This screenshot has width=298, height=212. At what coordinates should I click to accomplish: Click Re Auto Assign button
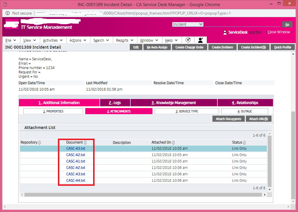tap(157, 47)
